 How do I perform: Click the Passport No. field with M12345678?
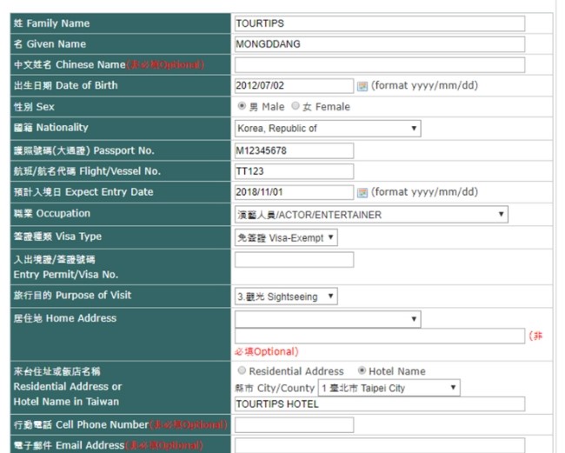coord(294,150)
